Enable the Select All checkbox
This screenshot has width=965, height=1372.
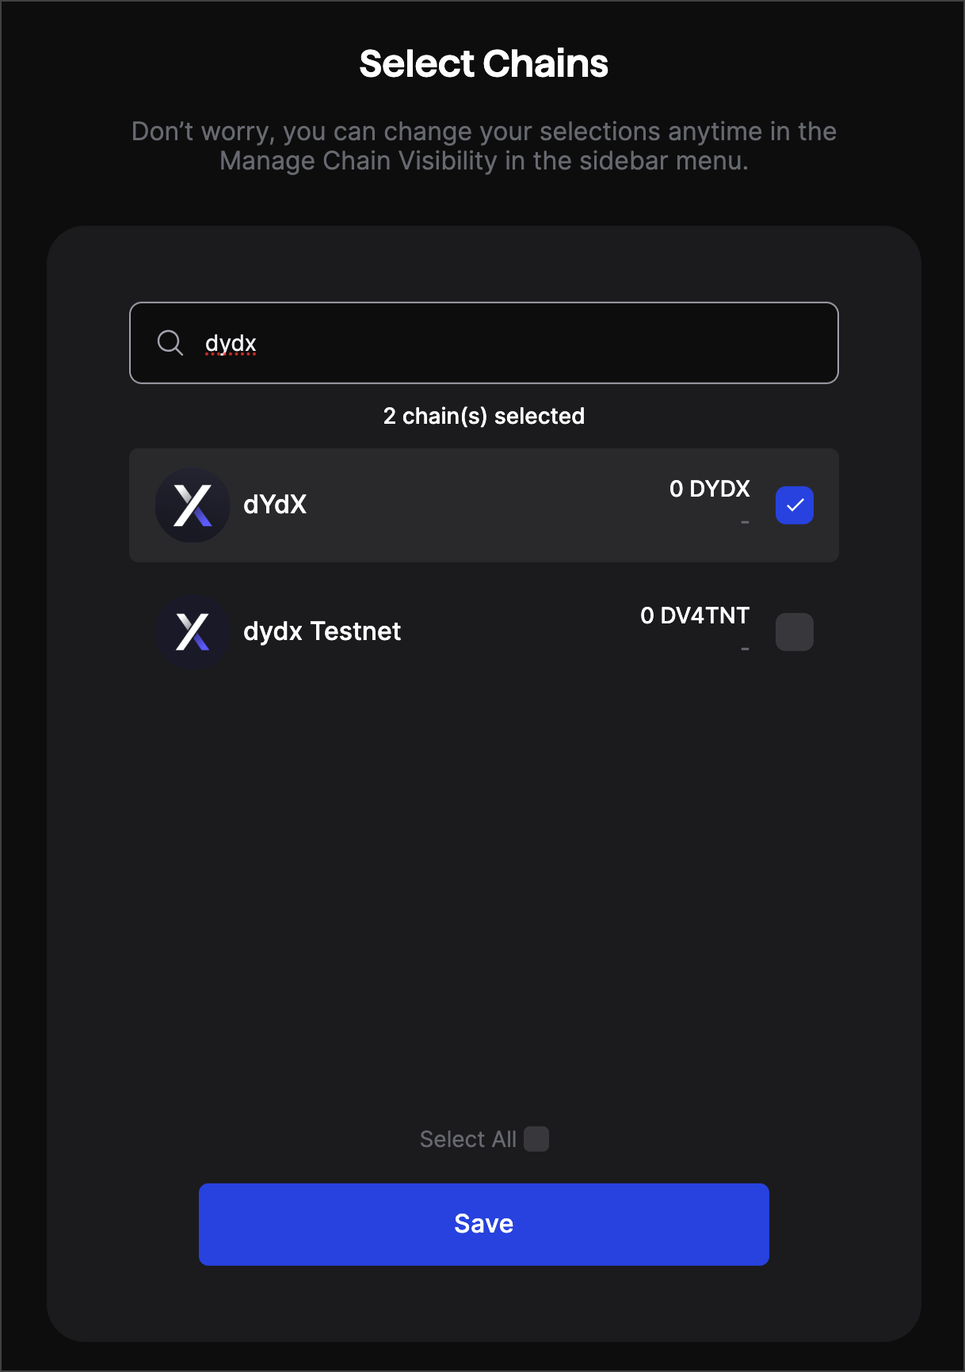click(x=536, y=1139)
